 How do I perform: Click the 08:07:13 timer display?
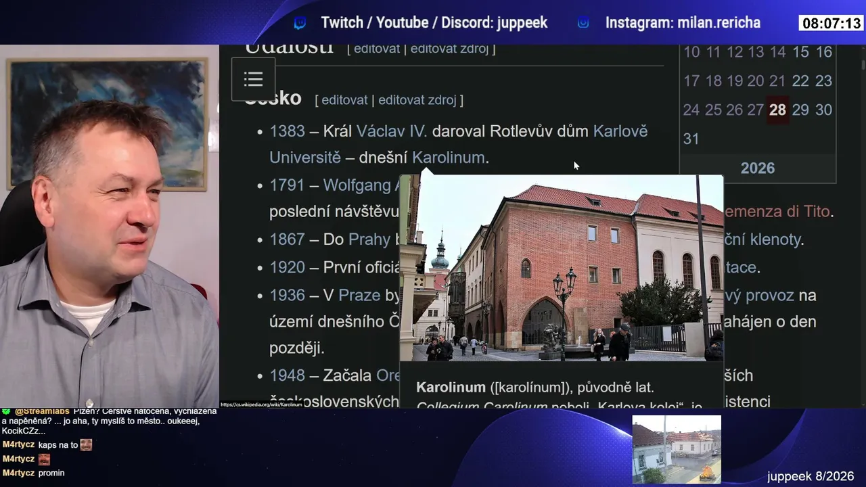831,24
